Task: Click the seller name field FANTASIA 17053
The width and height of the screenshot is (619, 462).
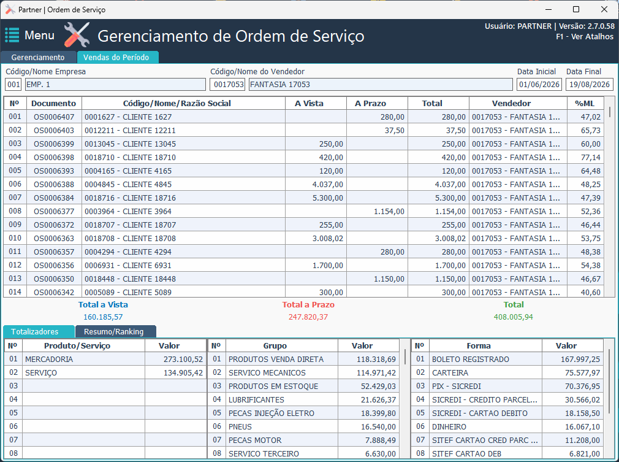Action: click(x=381, y=84)
